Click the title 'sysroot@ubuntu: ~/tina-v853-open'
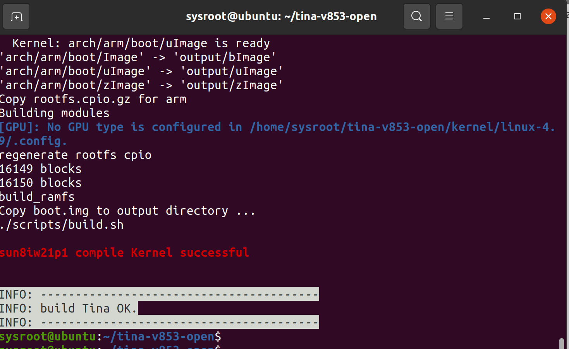The image size is (569, 349). (x=282, y=16)
